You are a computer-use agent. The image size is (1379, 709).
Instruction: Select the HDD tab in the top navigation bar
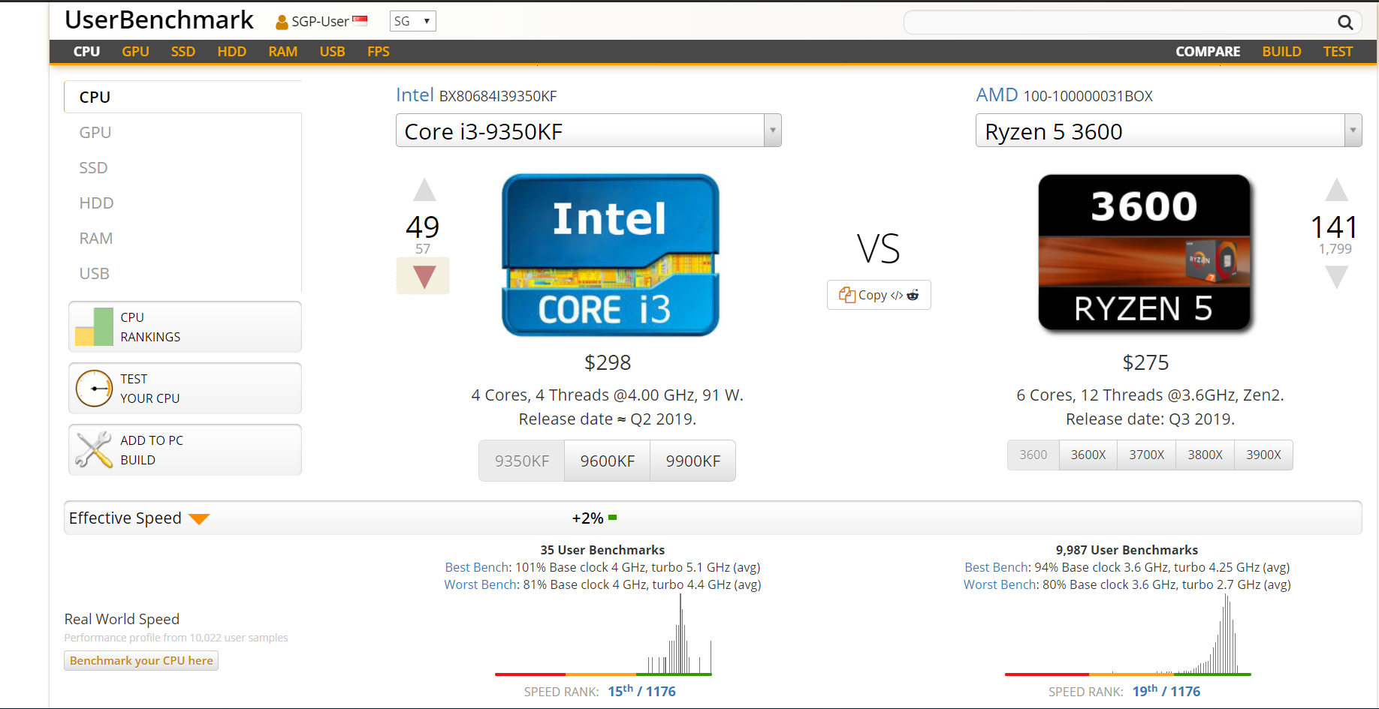point(232,52)
